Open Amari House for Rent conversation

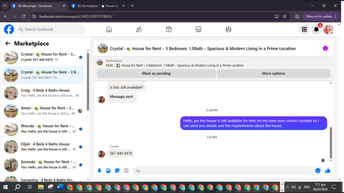(x=43, y=111)
